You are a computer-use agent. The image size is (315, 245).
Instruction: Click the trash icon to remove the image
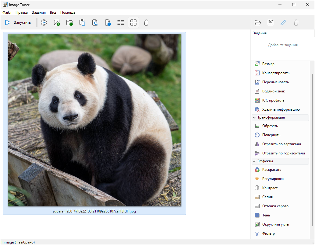coord(146,22)
